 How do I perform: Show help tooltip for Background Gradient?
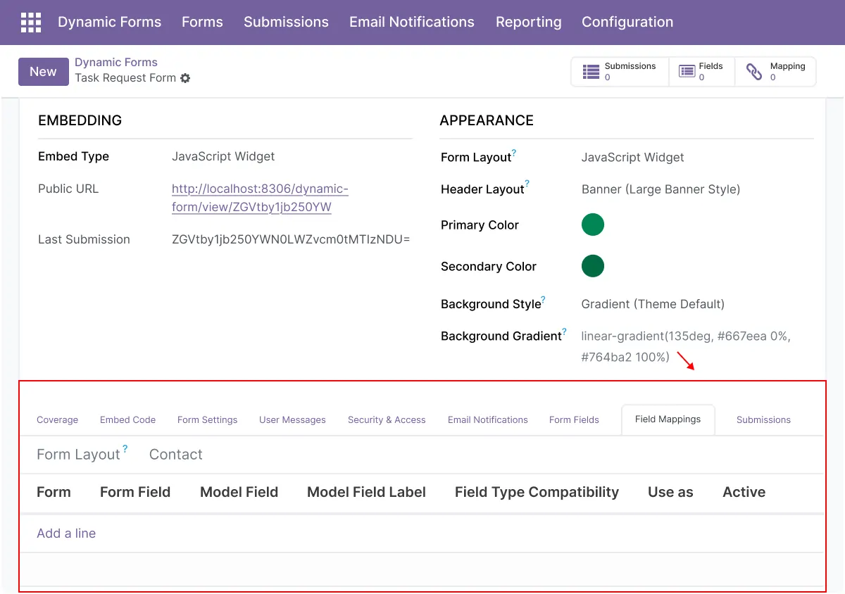564,332
